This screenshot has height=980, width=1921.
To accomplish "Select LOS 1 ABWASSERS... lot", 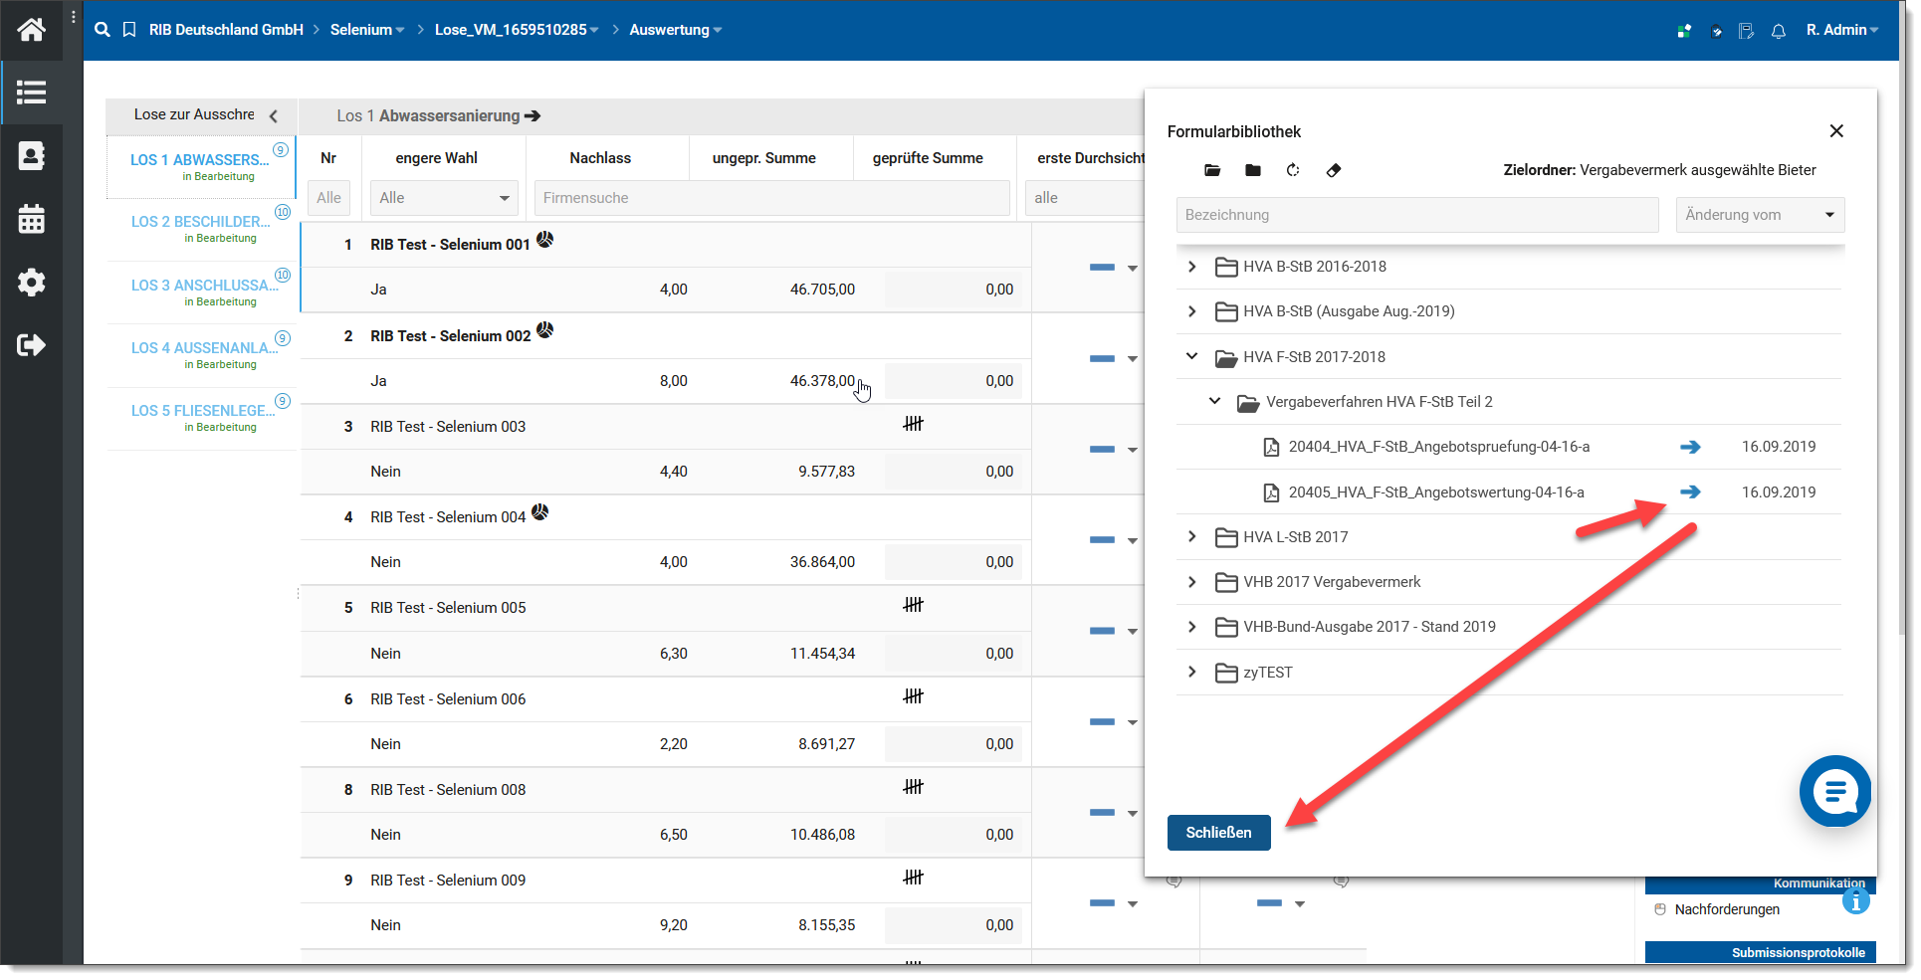I will (x=200, y=166).
